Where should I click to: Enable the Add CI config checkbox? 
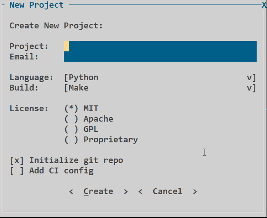click(17, 171)
